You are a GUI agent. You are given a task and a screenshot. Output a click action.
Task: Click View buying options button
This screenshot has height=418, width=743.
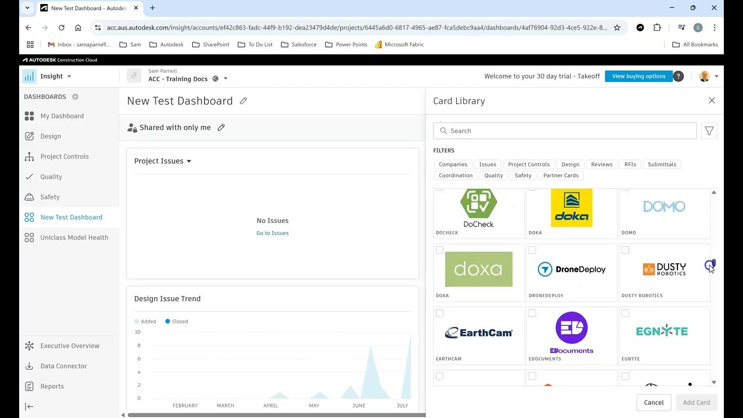(639, 76)
